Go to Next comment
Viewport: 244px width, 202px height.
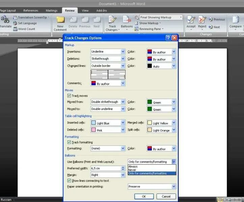pos(97,23)
